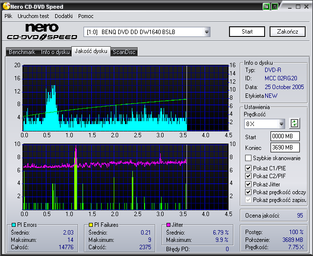Click the disc ID value MCC 02RG20
This screenshot has width=313, height=256.
(x=281, y=78)
